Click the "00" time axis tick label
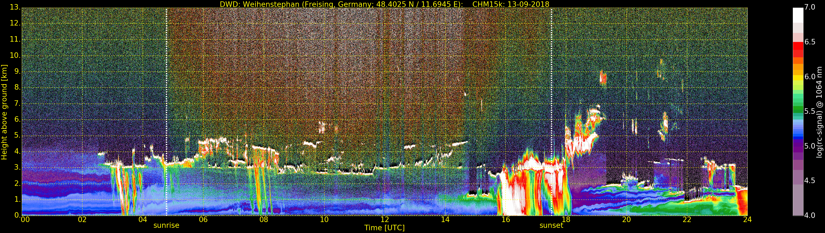825x233 pixels. pyautogui.click(x=25, y=220)
